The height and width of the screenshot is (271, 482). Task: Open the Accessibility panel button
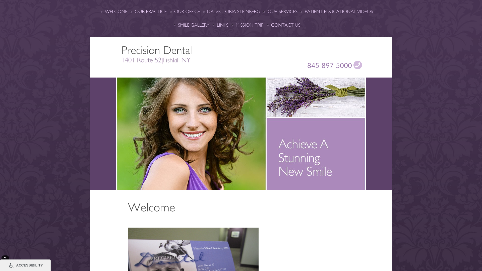pos(25,265)
